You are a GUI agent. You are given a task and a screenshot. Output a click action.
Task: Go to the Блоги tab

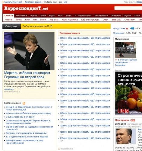pyautogui.click(x=43, y=16)
